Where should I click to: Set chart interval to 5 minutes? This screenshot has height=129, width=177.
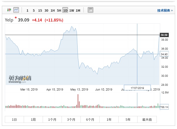click(x=34, y=10)
